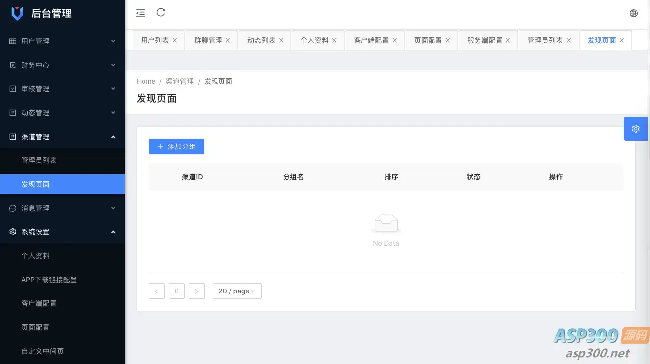Click the 系统设置 gear icon
Image resolution: width=650 pixels, height=364 pixels.
(x=13, y=232)
